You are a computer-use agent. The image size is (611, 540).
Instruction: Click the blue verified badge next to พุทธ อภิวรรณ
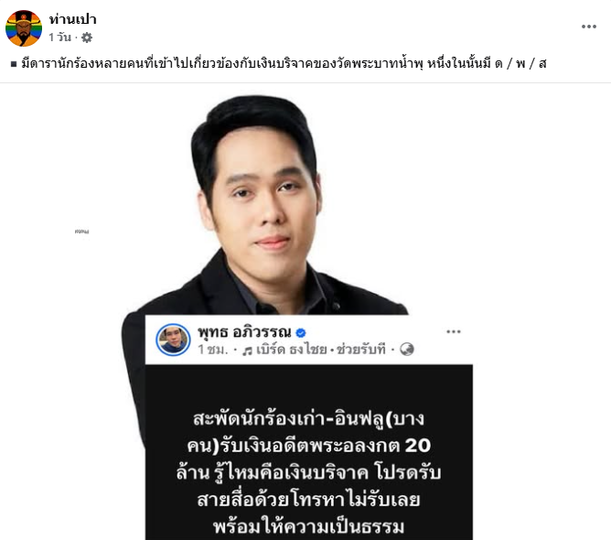point(301,333)
